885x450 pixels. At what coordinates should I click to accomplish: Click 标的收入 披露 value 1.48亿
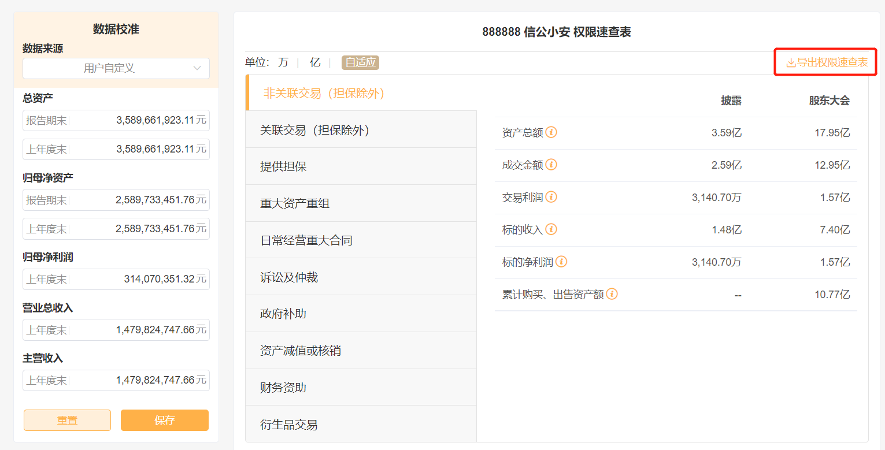click(x=727, y=230)
